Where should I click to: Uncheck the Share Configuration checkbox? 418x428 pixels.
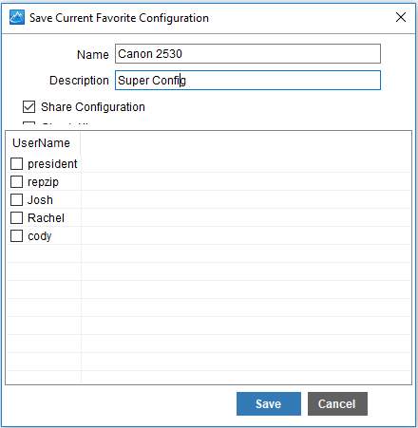[x=28, y=107]
